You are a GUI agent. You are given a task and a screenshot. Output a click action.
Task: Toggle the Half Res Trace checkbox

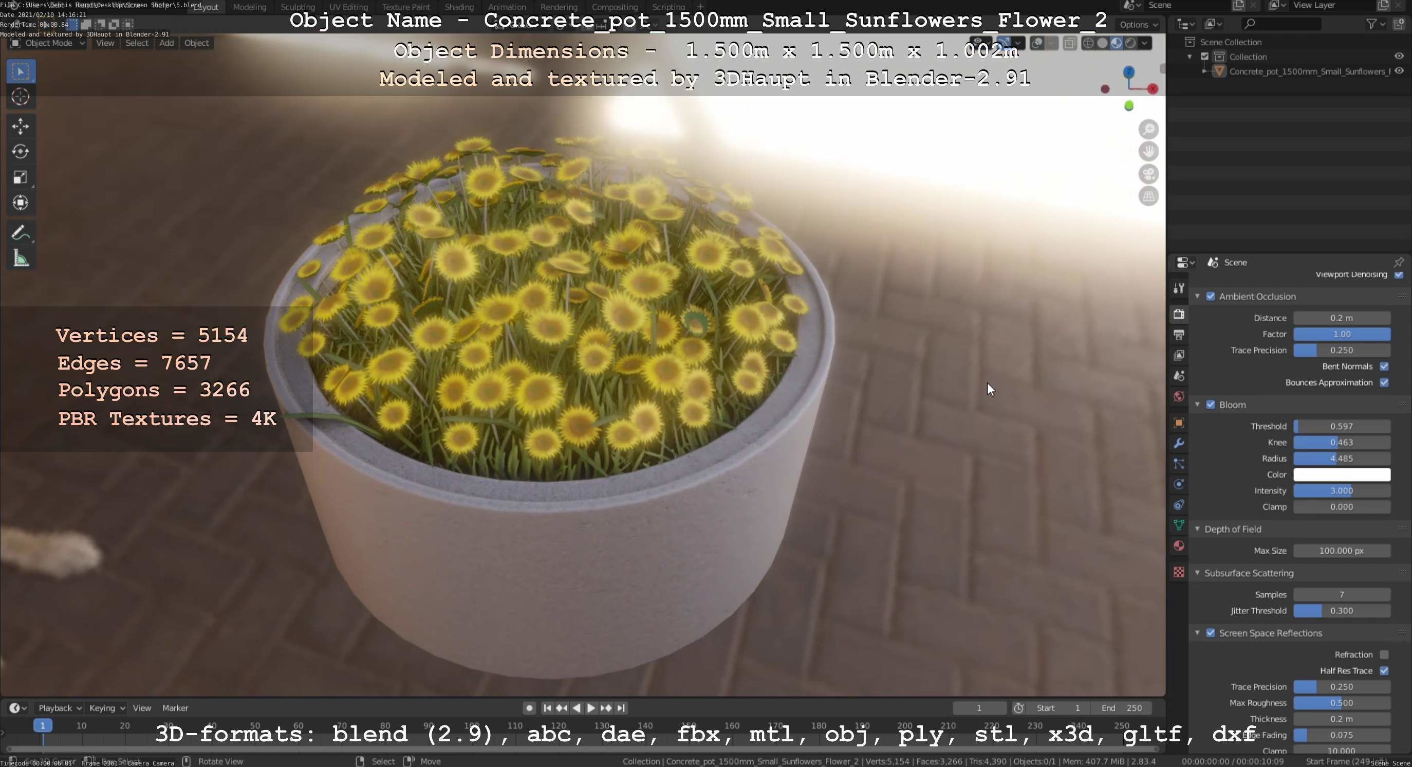point(1384,670)
